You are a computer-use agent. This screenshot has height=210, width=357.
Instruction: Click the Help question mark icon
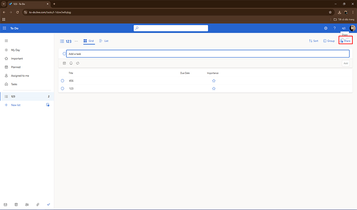334,28
